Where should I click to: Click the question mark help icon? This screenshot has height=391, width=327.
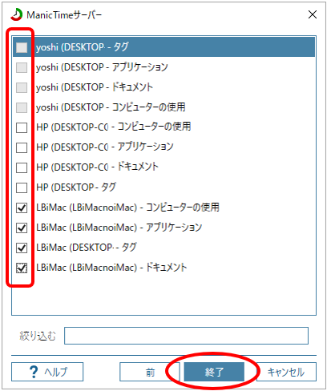(x=34, y=372)
